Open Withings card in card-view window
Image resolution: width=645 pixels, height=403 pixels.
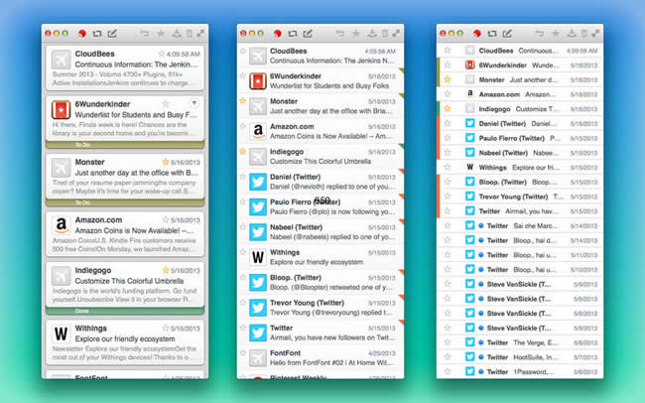[x=125, y=342]
